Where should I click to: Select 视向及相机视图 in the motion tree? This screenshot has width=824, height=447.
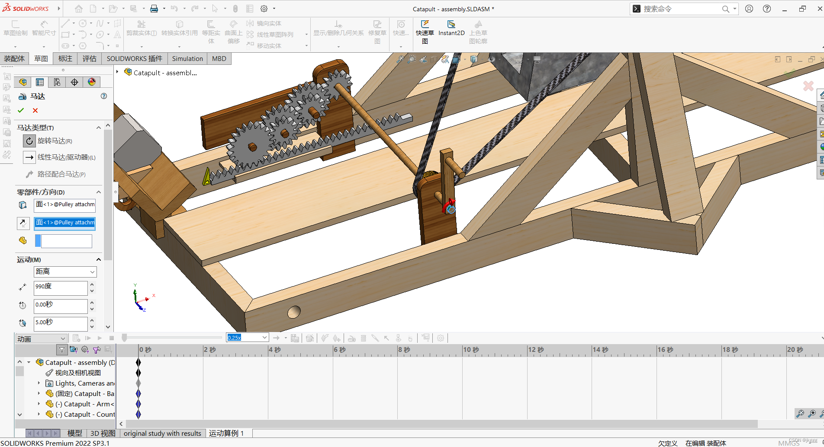[78, 373]
